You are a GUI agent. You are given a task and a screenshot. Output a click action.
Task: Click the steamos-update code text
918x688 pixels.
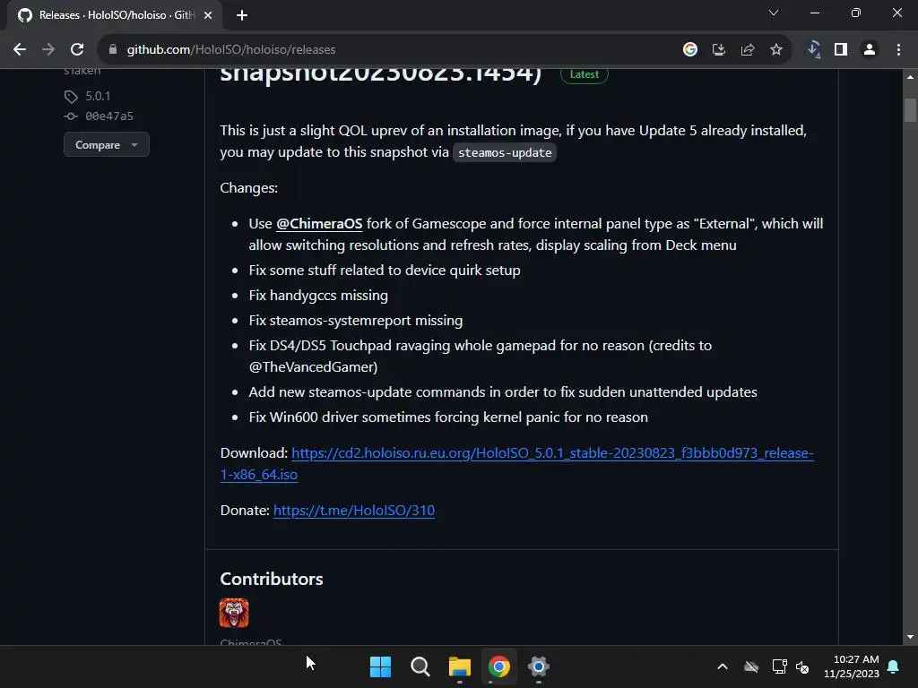tap(505, 152)
